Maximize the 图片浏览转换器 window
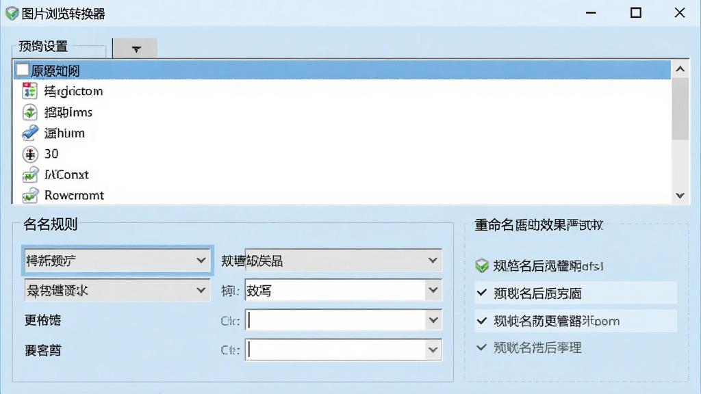Screen dimensions: 701x394 coord(635,13)
